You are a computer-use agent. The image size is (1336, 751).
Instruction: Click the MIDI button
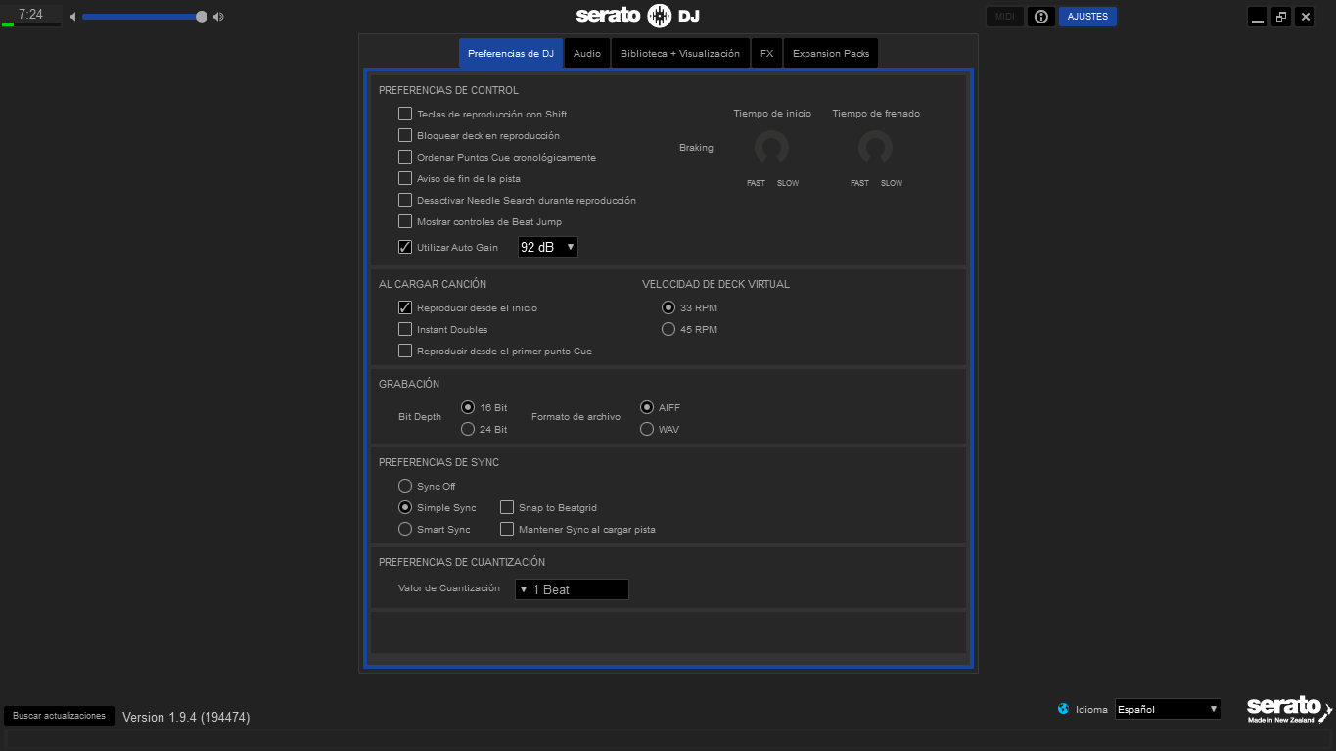point(1005,17)
